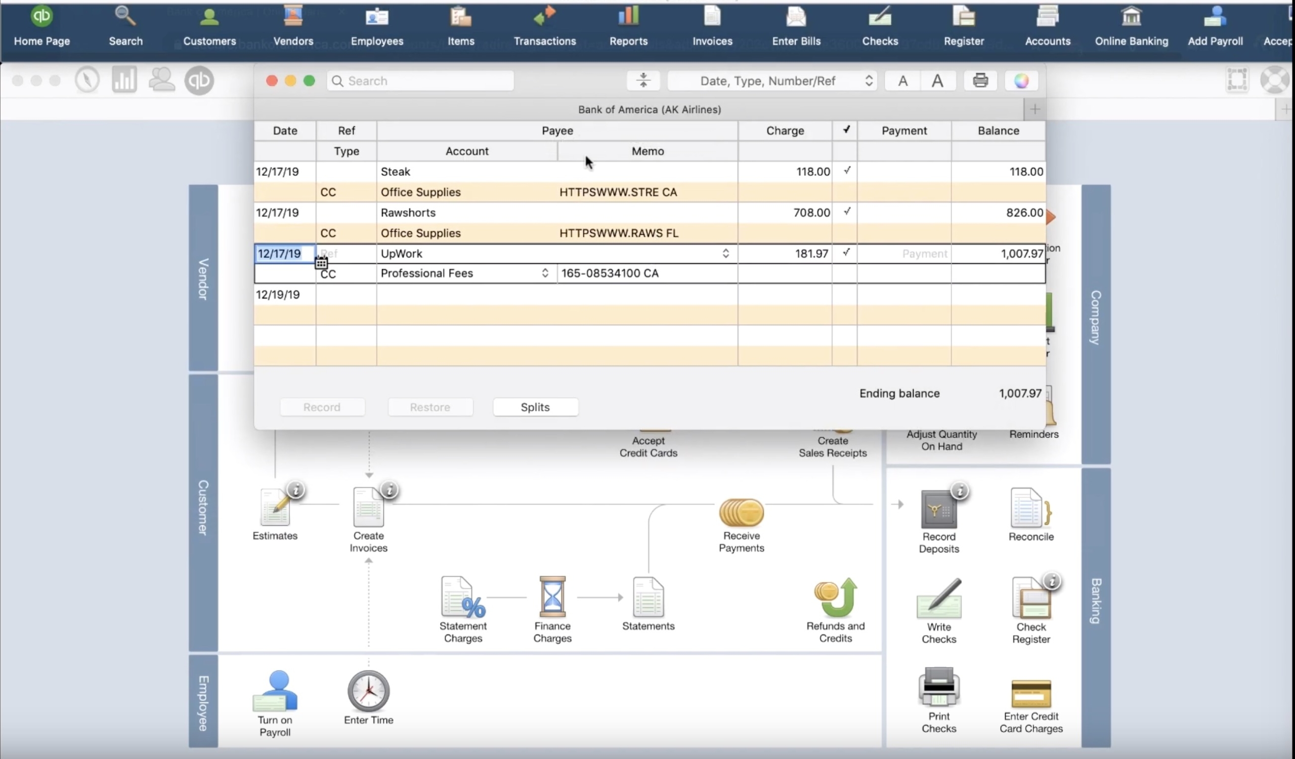
Task: Open the Vendors center icon
Action: point(293,27)
